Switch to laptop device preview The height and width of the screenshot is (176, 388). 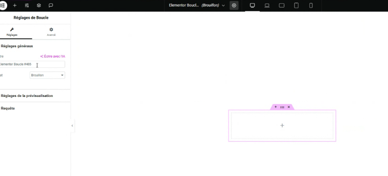click(267, 6)
